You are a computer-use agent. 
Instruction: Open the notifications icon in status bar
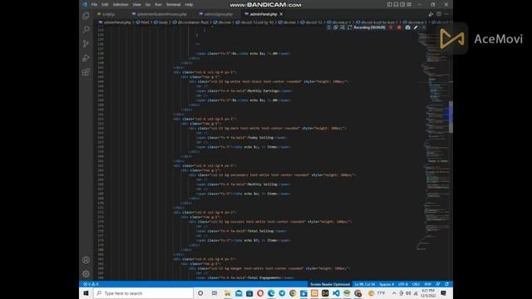pos(447,284)
